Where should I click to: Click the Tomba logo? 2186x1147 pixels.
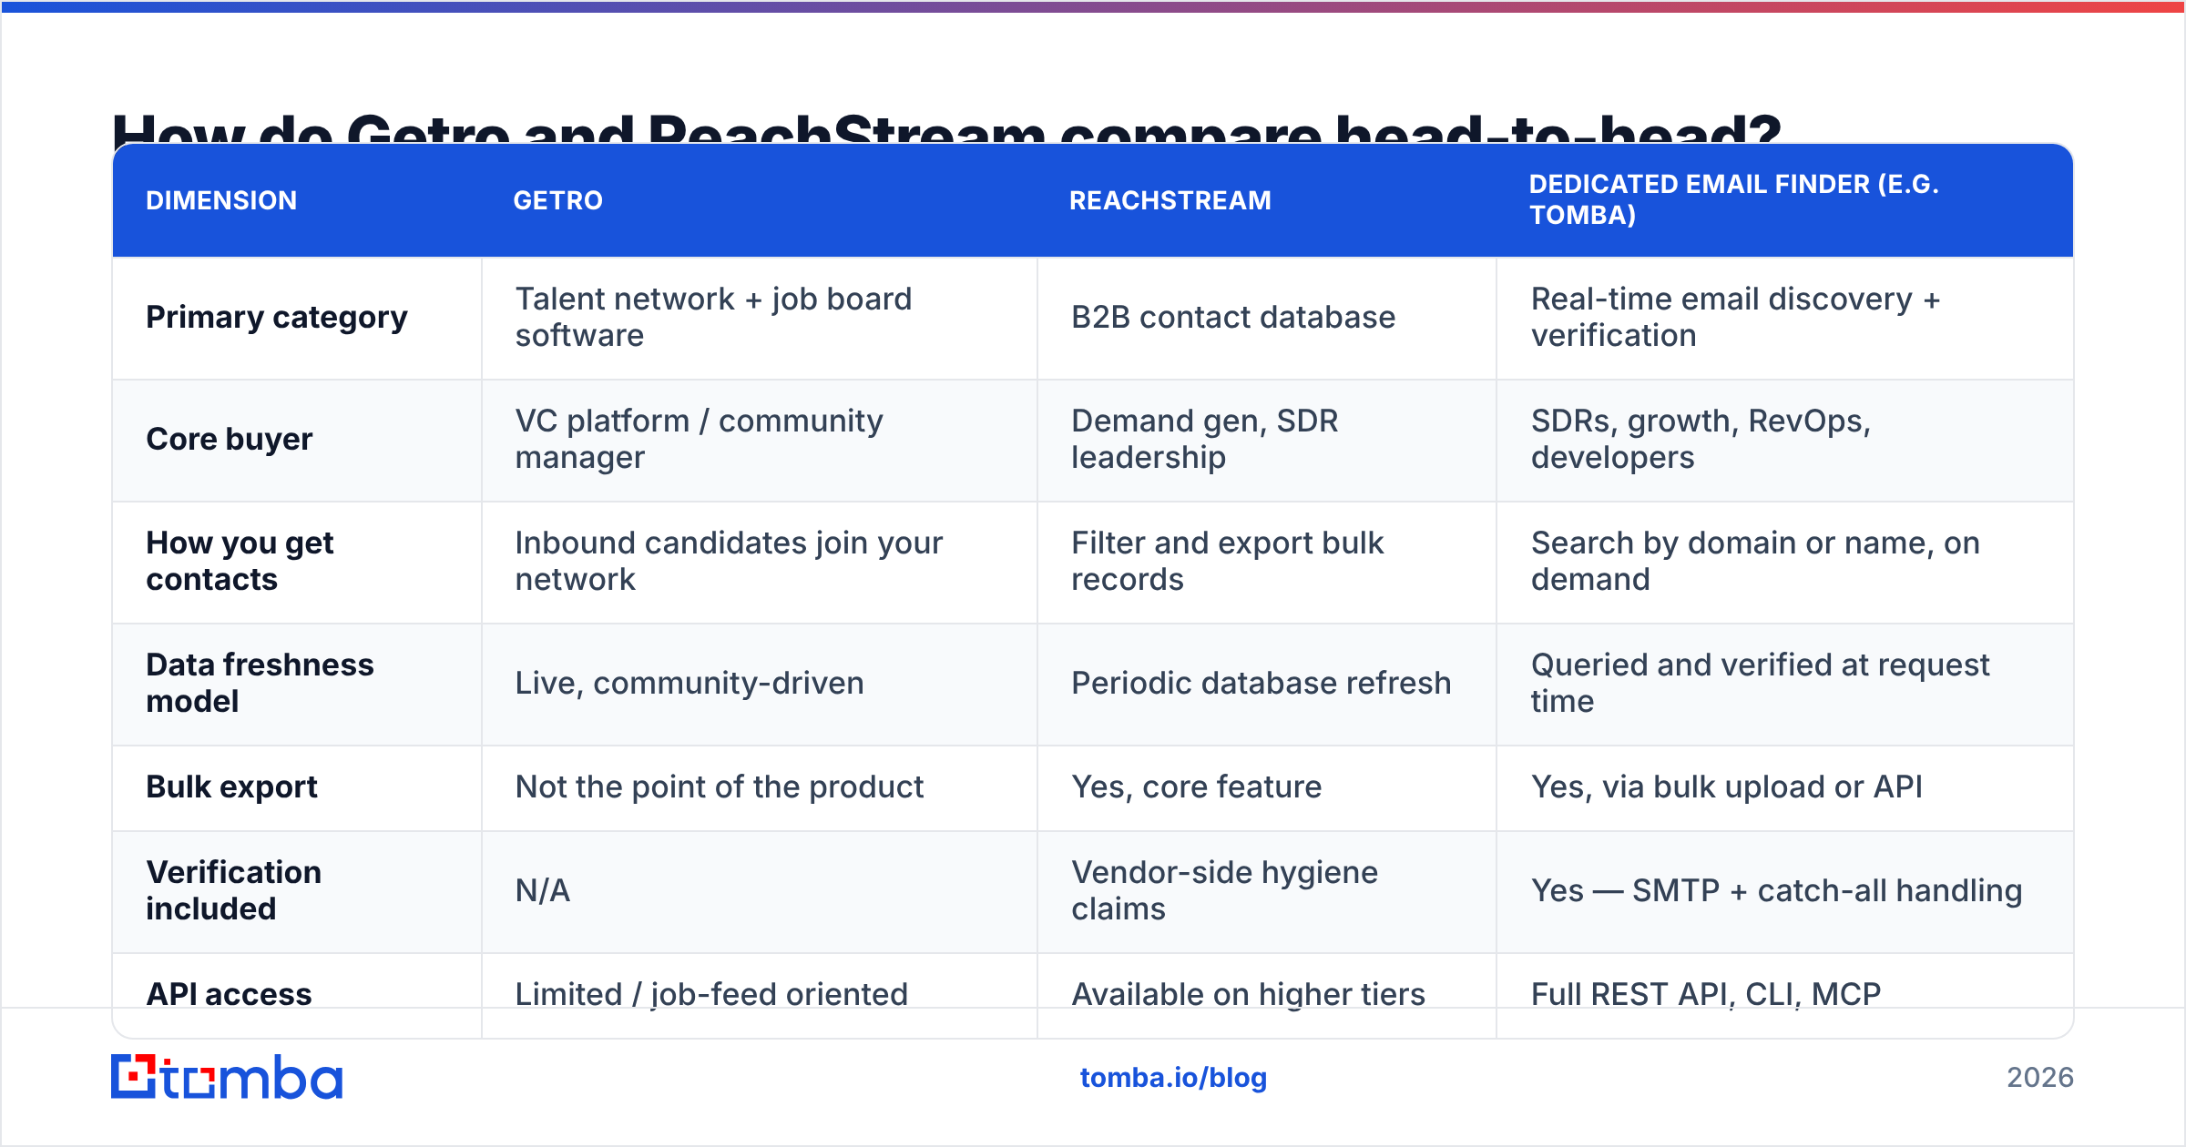point(227,1077)
